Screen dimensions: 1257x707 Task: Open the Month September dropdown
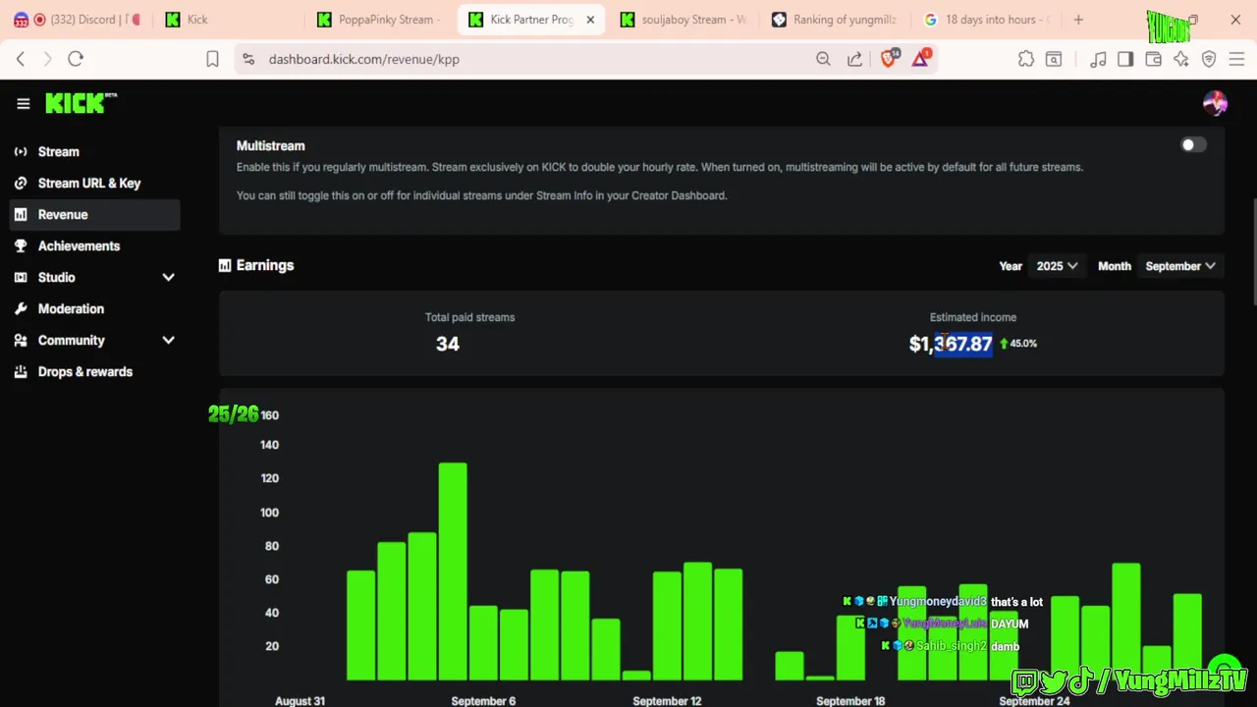point(1180,266)
